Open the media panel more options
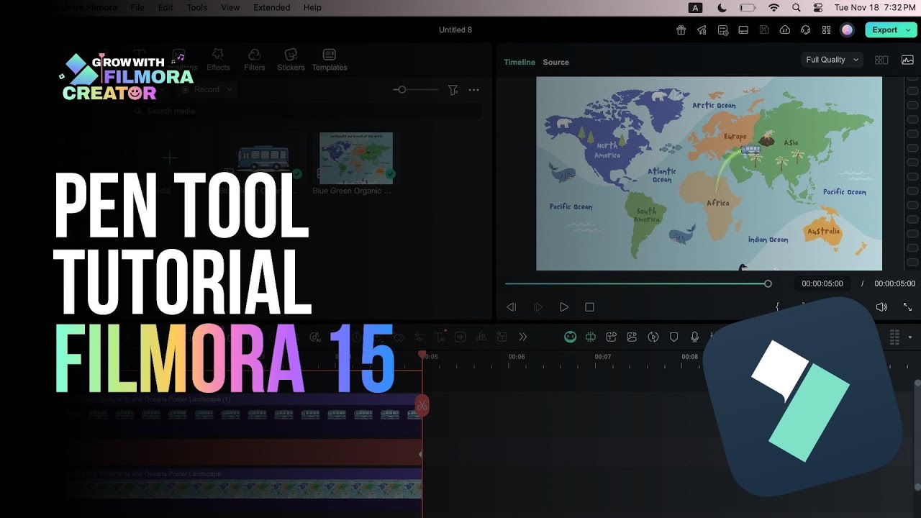The width and height of the screenshot is (921, 518). 473,90
